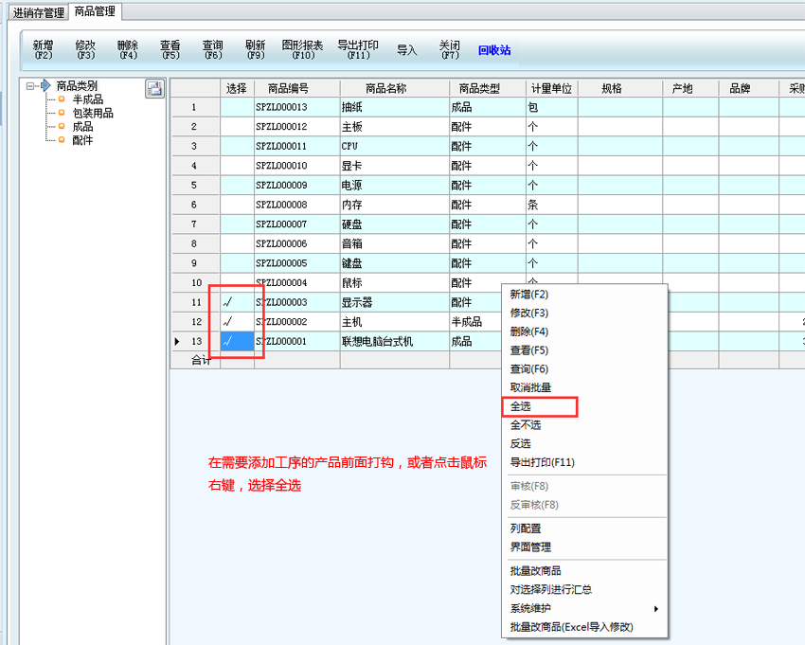The height and width of the screenshot is (645, 805).
Task: Click the 修改 (F3) toolbar button
Action: 85,49
